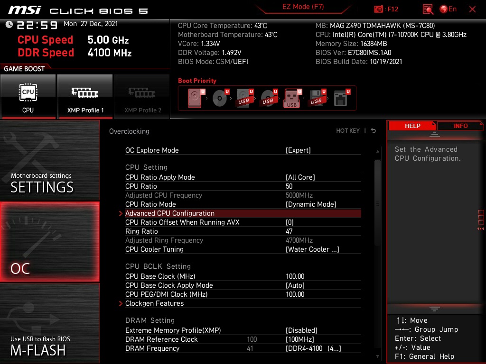Open the HOT KEY list

(348, 131)
